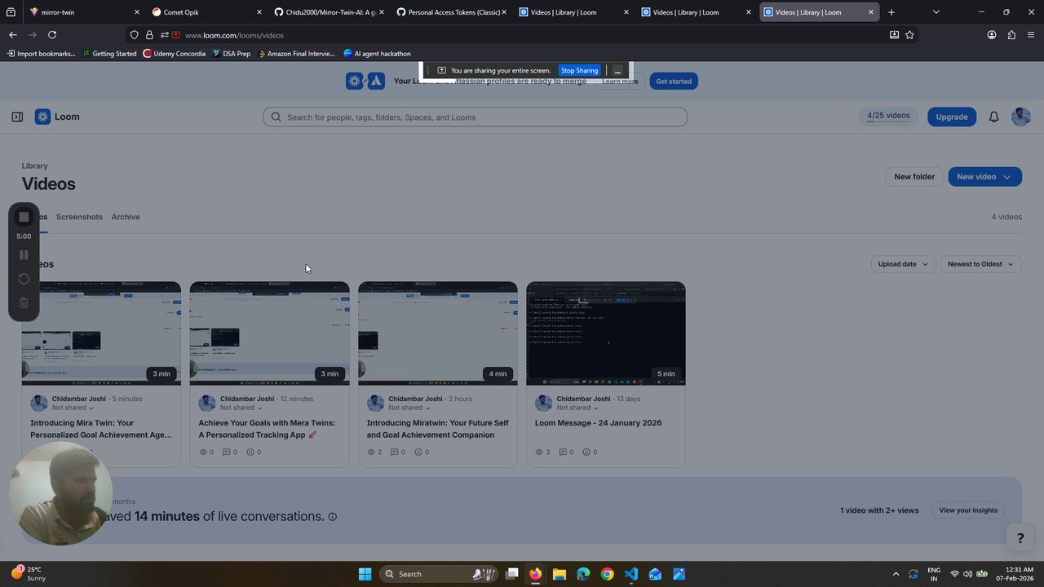
Task: Show hidden system tray icons chevron
Action: pyautogui.click(x=896, y=574)
